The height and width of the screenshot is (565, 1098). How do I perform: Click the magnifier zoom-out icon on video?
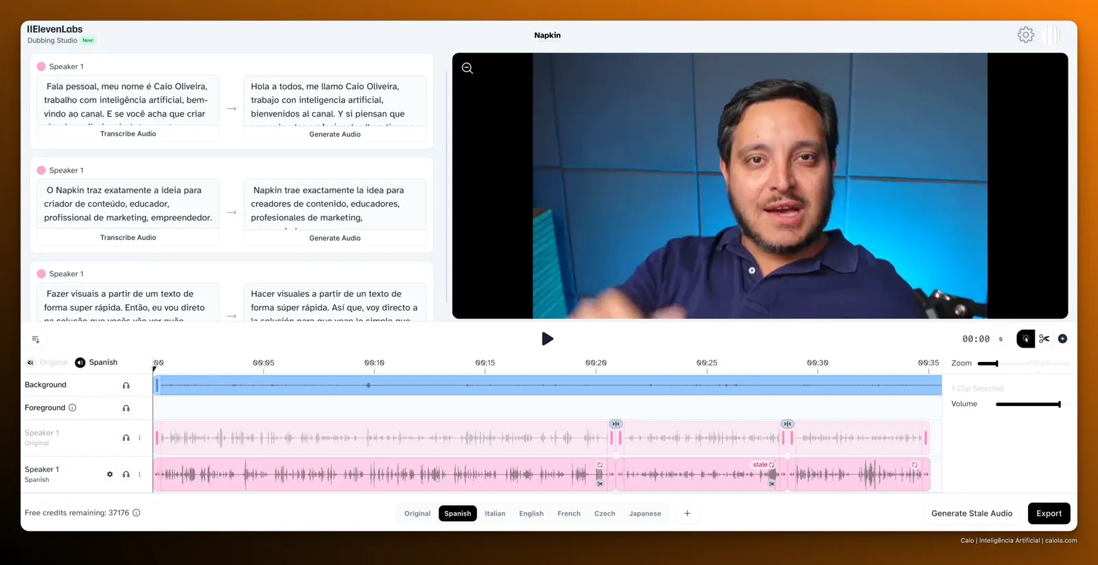point(467,68)
